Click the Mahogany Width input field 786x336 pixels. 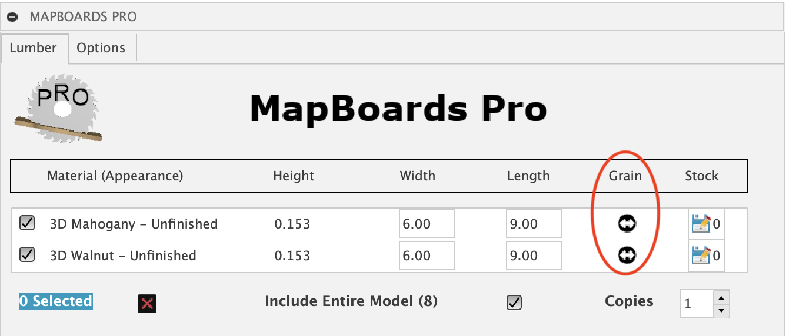coord(427,224)
